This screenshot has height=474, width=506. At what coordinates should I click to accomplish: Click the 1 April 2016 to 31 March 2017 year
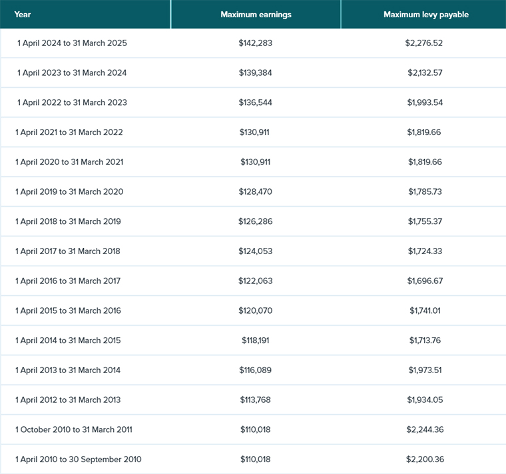pyautogui.click(x=68, y=281)
